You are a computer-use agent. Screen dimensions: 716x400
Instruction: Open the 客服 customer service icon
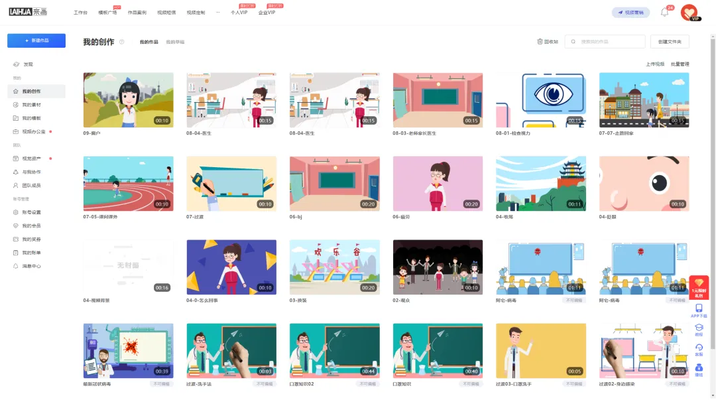699,350
